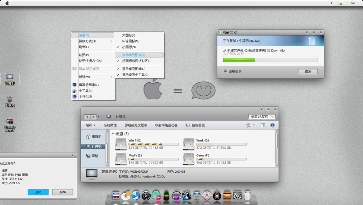Open the trash can icon in dock
The image size is (363, 205).
pyautogui.click(x=247, y=196)
